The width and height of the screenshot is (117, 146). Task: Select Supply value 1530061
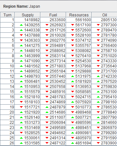(32, 138)
